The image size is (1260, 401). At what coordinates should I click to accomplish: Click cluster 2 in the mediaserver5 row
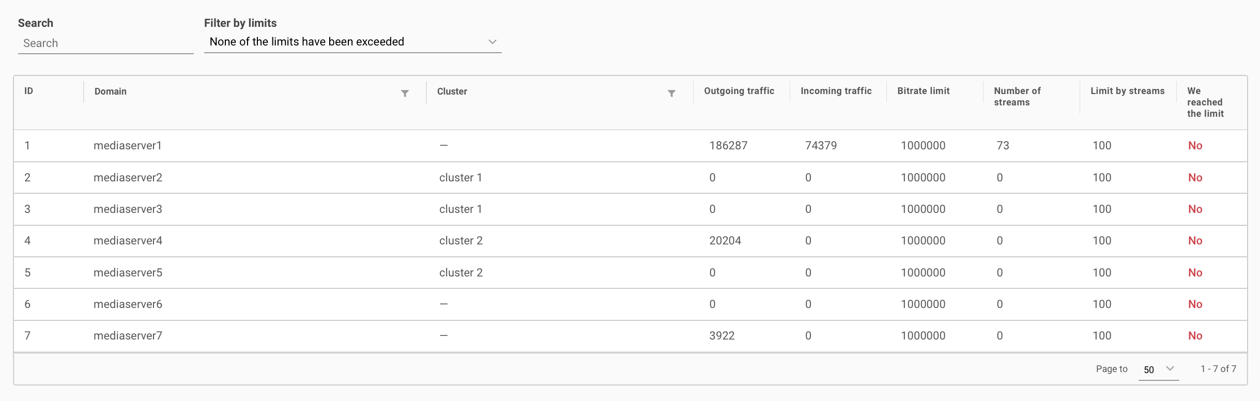click(x=460, y=273)
